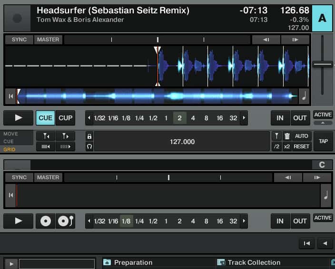This screenshot has width=335, height=269.
Task: Move beatgrid marker right
Action: tap(65, 136)
